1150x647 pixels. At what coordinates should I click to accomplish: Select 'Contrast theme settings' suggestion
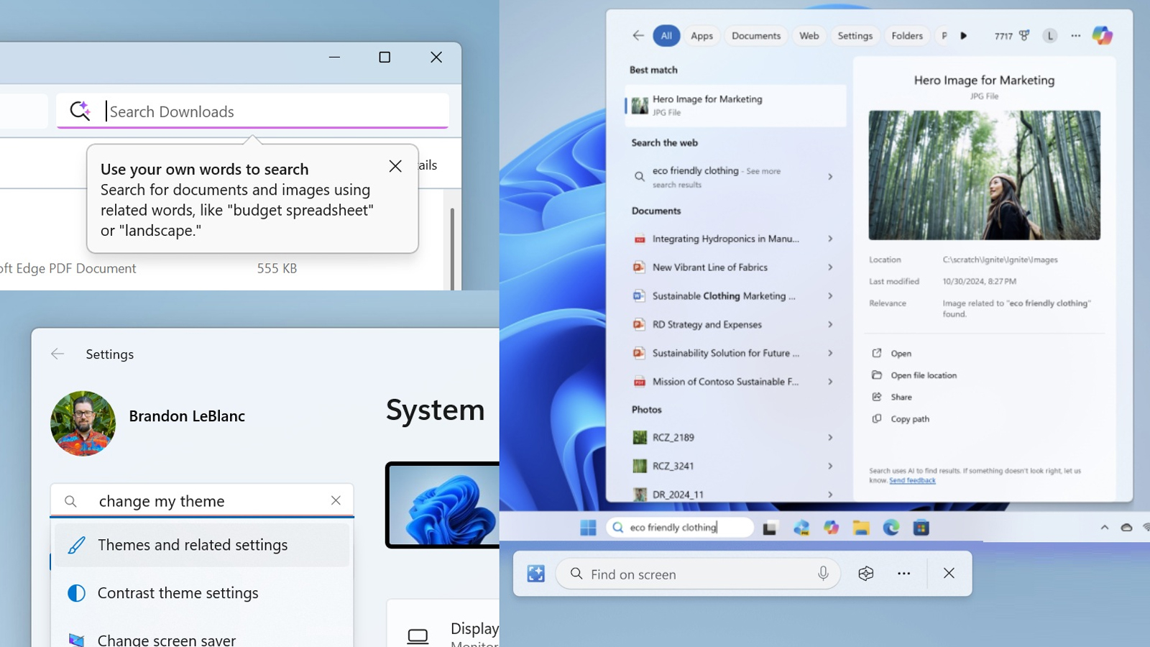tap(202, 593)
